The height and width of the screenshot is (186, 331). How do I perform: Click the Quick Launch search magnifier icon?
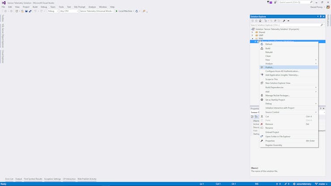tap(311, 2)
